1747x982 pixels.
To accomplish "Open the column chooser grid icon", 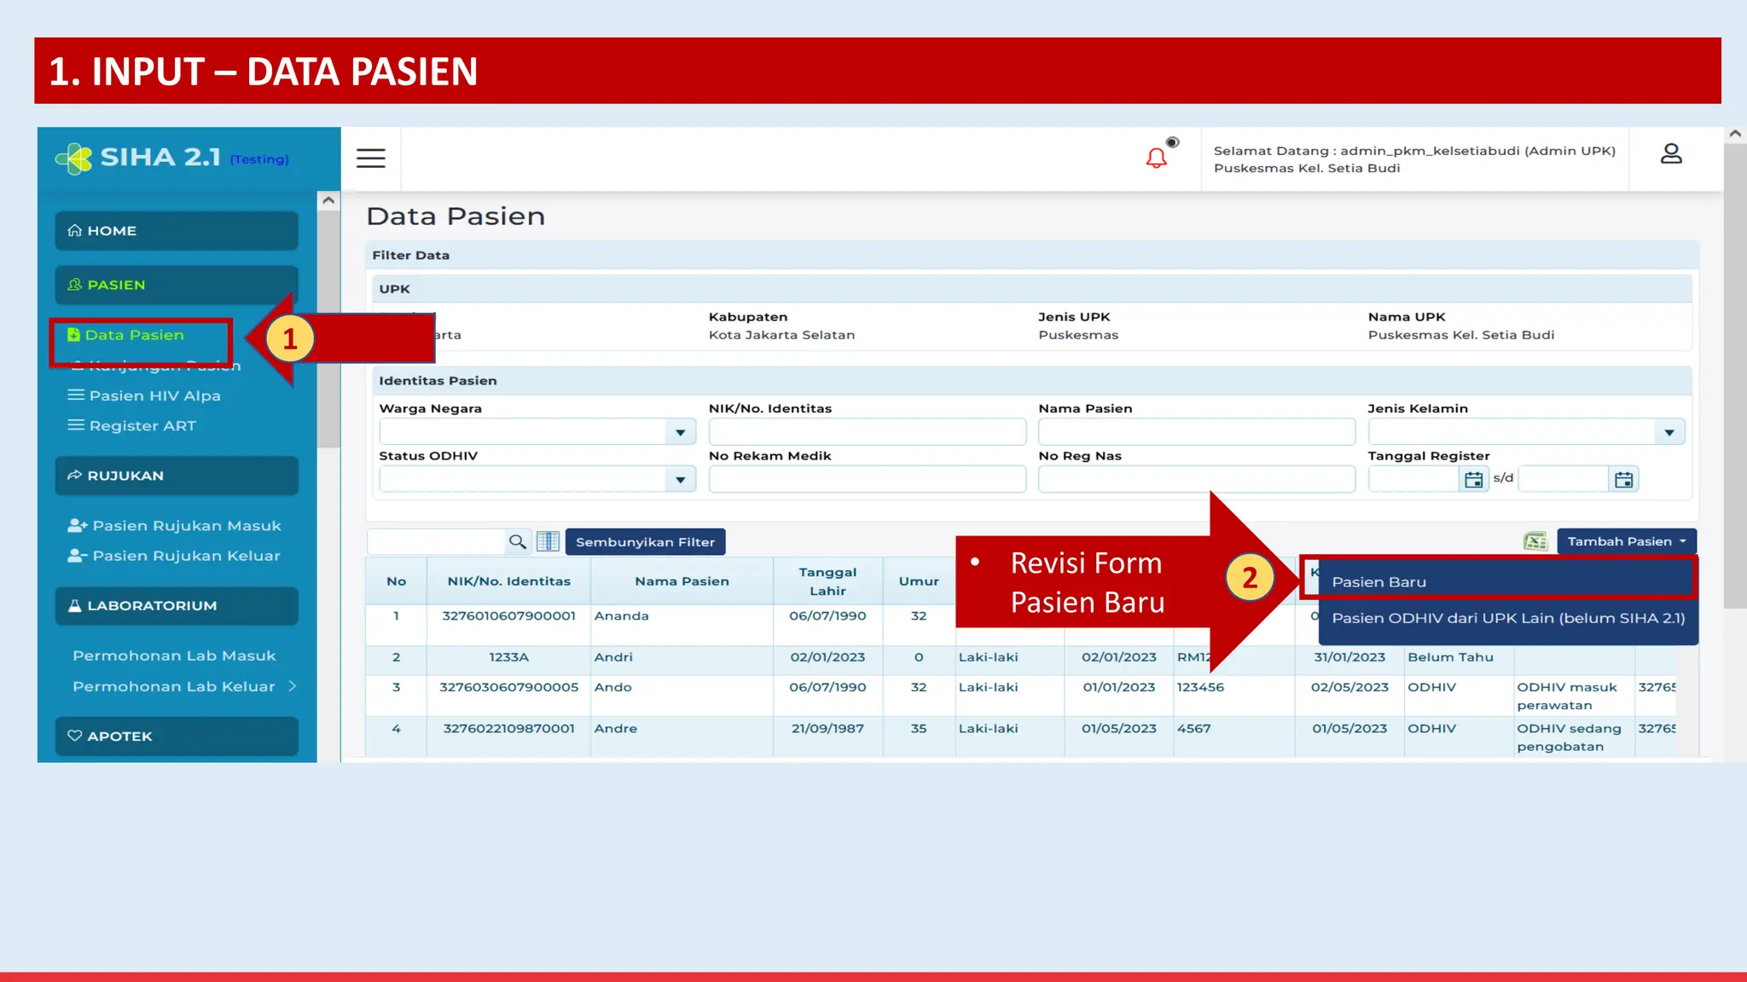I will [x=548, y=542].
